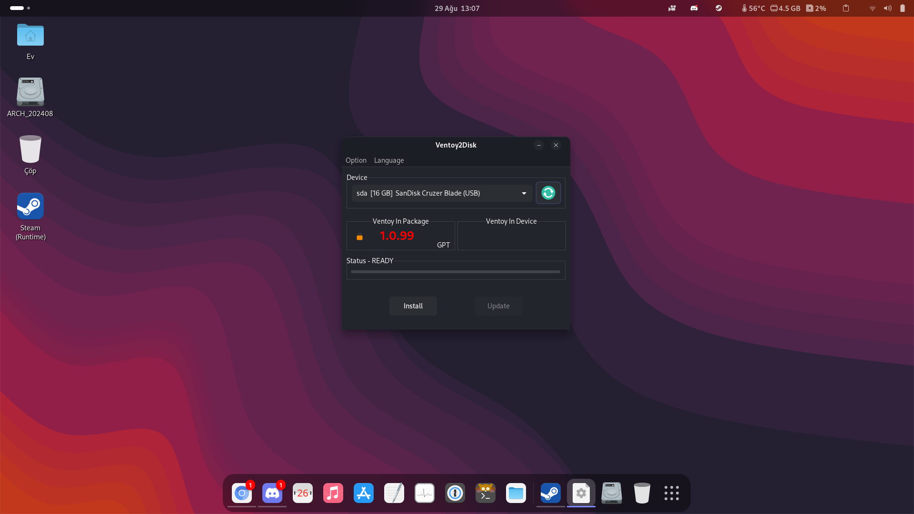Image resolution: width=914 pixels, height=514 pixels.
Task: Open the date and time calendar dropdown
Action: click(x=457, y=8)
